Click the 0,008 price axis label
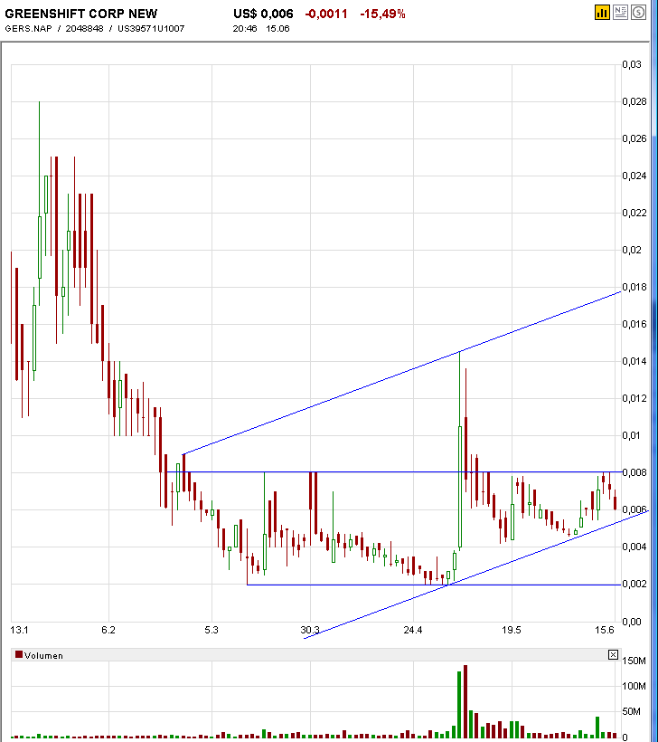The width and height of the screenshot is (658, 742). tap(634, 472)
